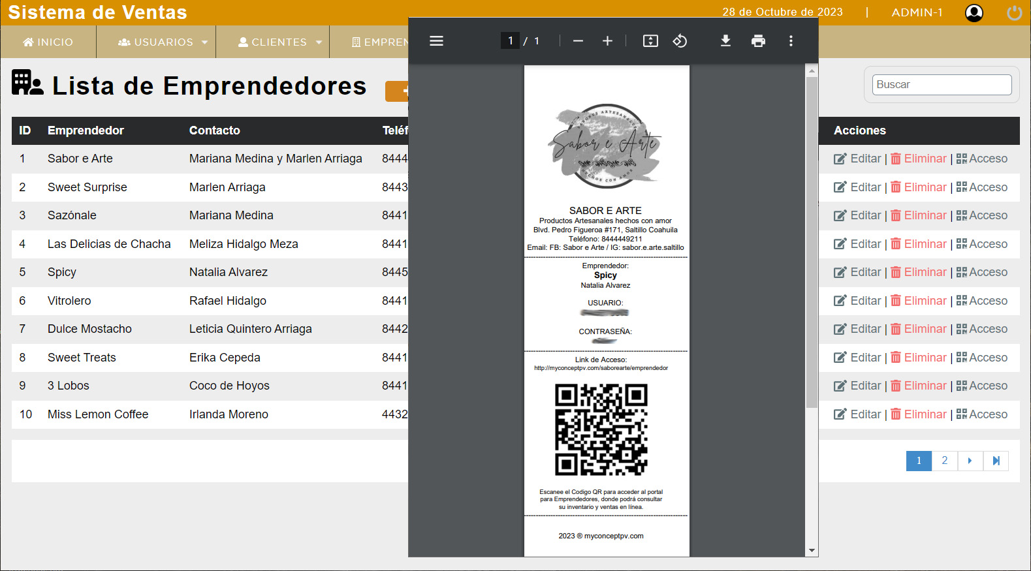Open the EMPRENDEDORES menu item
The image size is (1031, 571).
pos(380,42)
